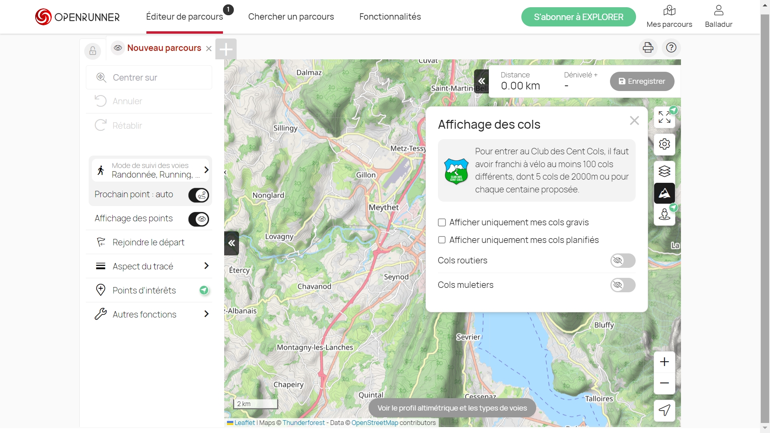
Task: Check Afficher uniquement mes cols gravis
Action: coord(442,223)
